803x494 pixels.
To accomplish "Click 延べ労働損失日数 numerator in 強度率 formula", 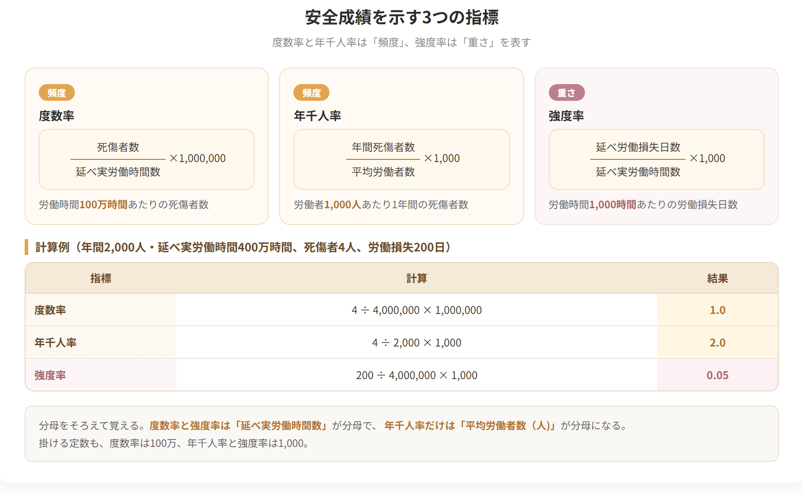I will click(x=638, y=147).
